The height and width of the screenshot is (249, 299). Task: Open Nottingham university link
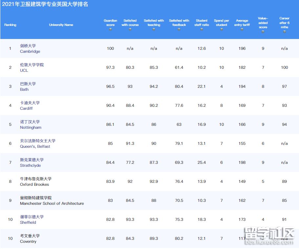30,127
